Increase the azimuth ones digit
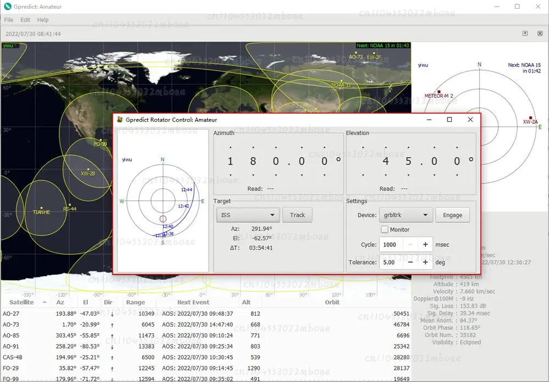 coord(276,148)
